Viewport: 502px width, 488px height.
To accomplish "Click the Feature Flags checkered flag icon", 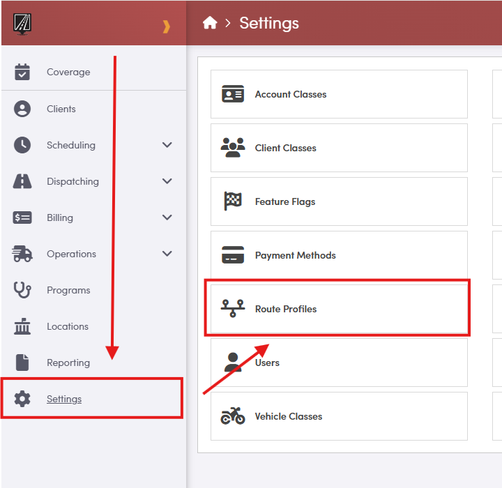I will point(233,201).
